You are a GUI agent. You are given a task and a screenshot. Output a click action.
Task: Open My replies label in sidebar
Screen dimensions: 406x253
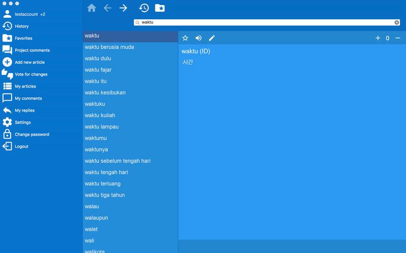pyautogui.click(x=24, y=110)
